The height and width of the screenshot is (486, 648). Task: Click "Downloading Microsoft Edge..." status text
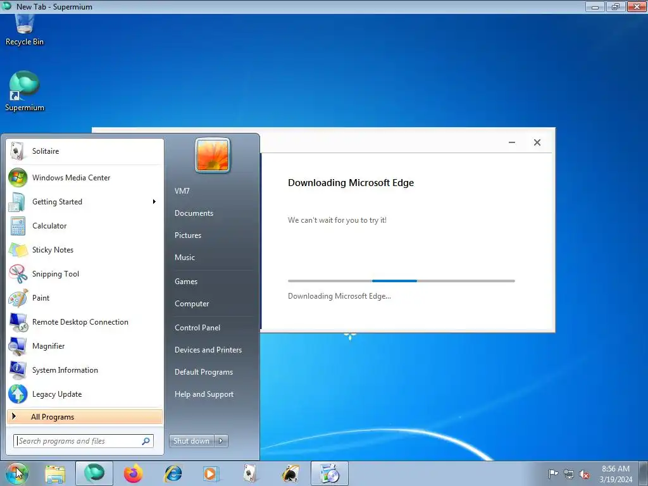pyautogui.click(x=339, y=296)
